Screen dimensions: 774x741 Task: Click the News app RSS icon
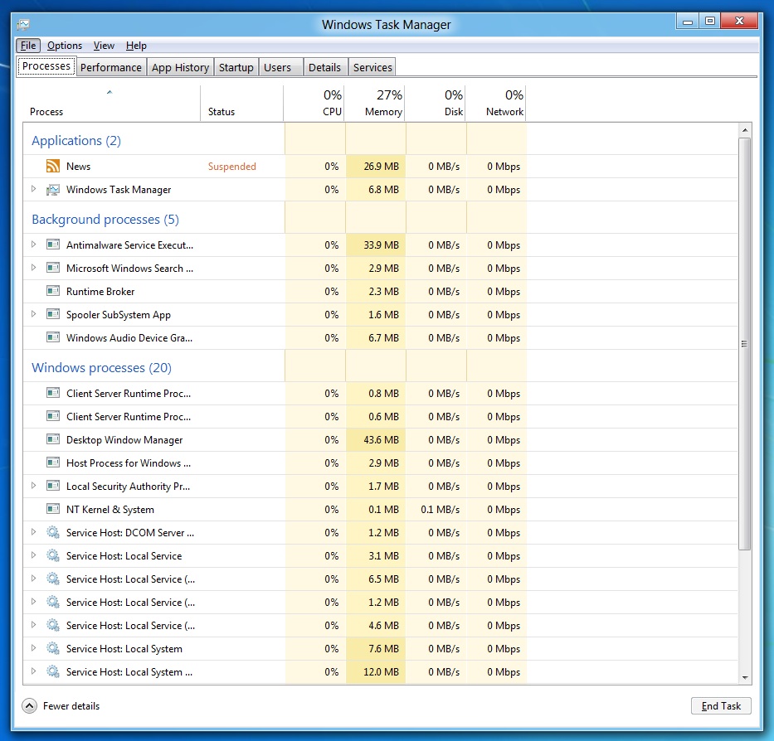53,166
